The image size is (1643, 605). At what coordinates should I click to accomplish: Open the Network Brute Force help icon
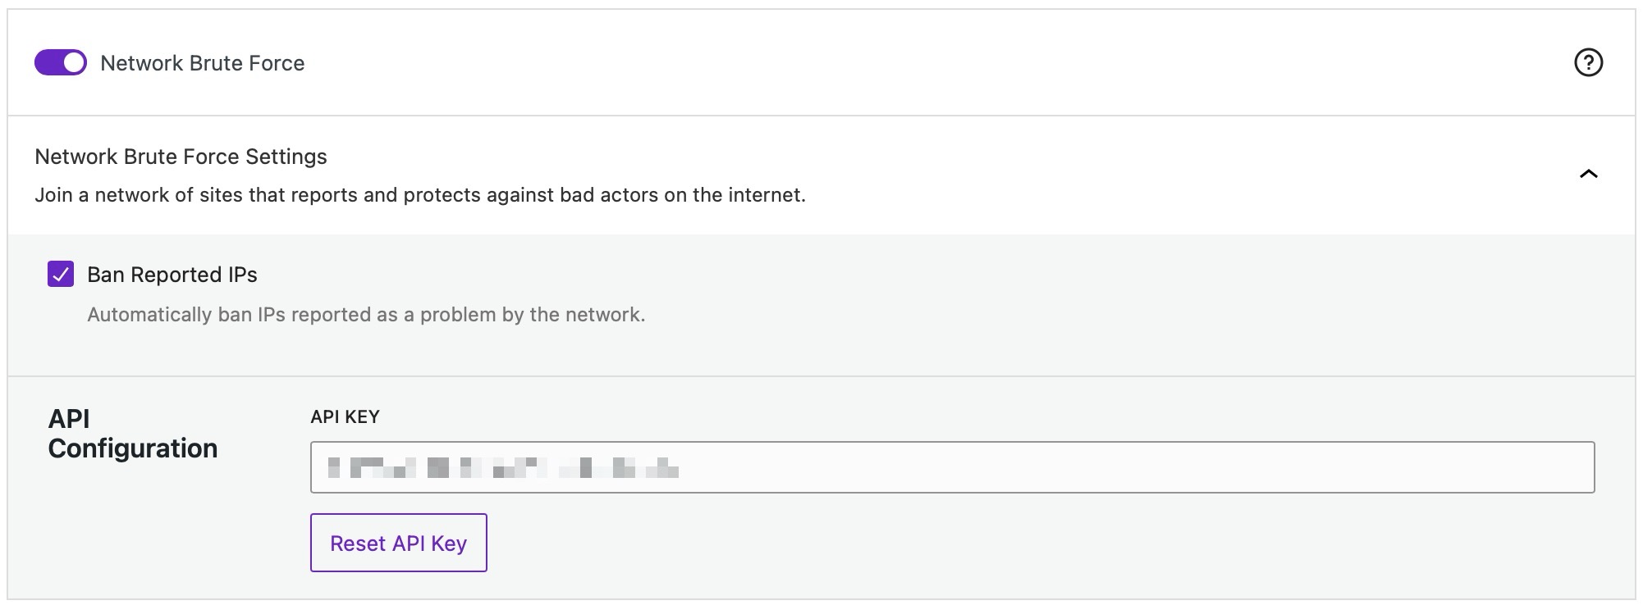click(1588, 62)
